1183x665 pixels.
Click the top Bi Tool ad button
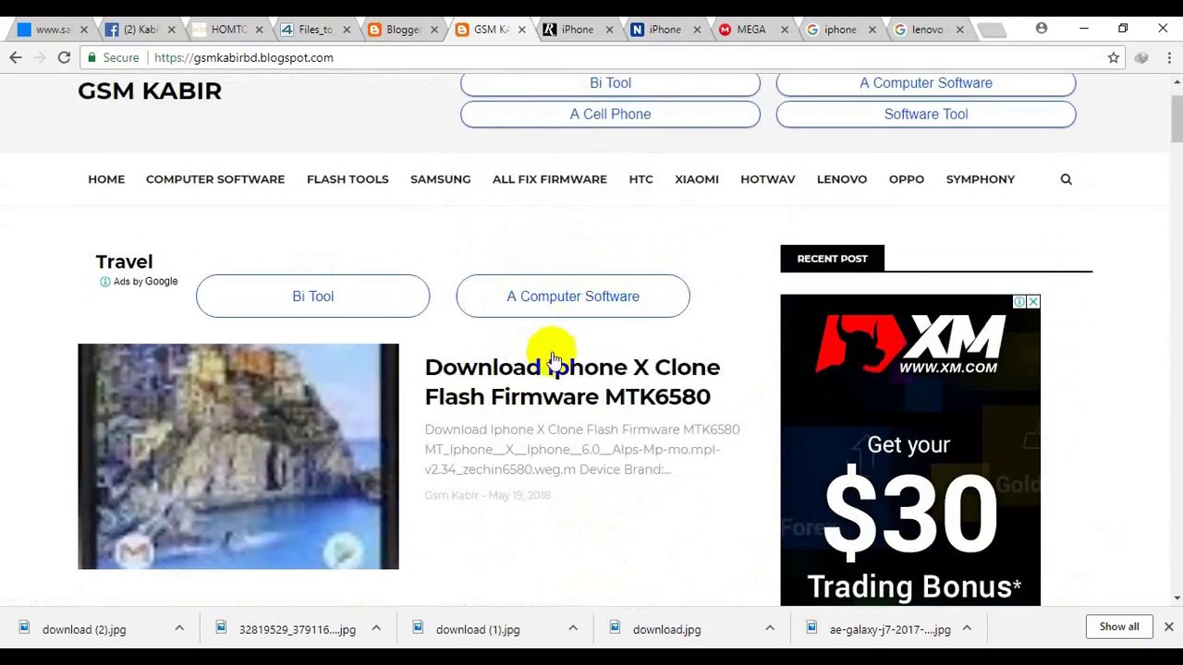pyautogui.click(x=610, y=83)
